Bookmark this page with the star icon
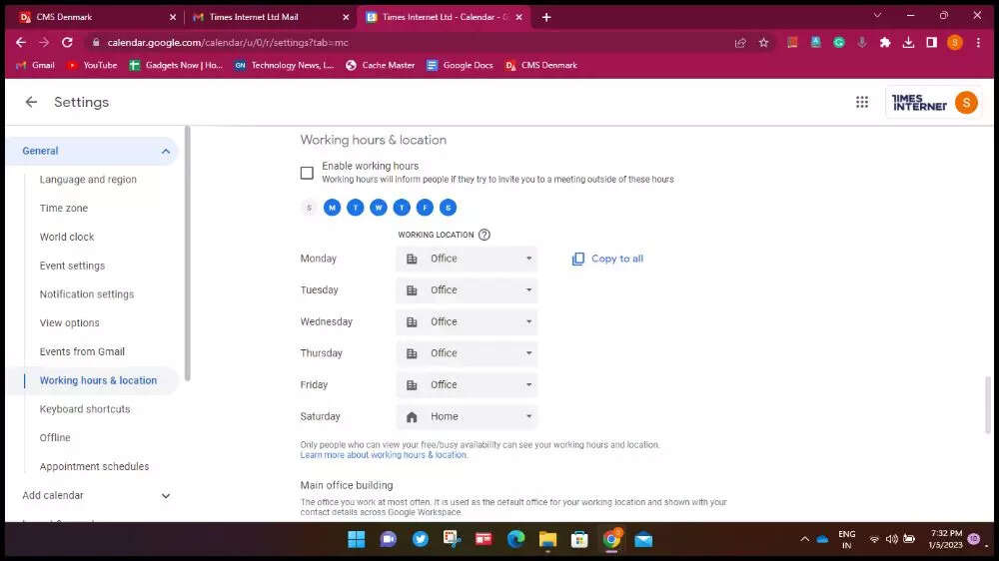Viewport: 999px width, 561px height. [763, 43]
